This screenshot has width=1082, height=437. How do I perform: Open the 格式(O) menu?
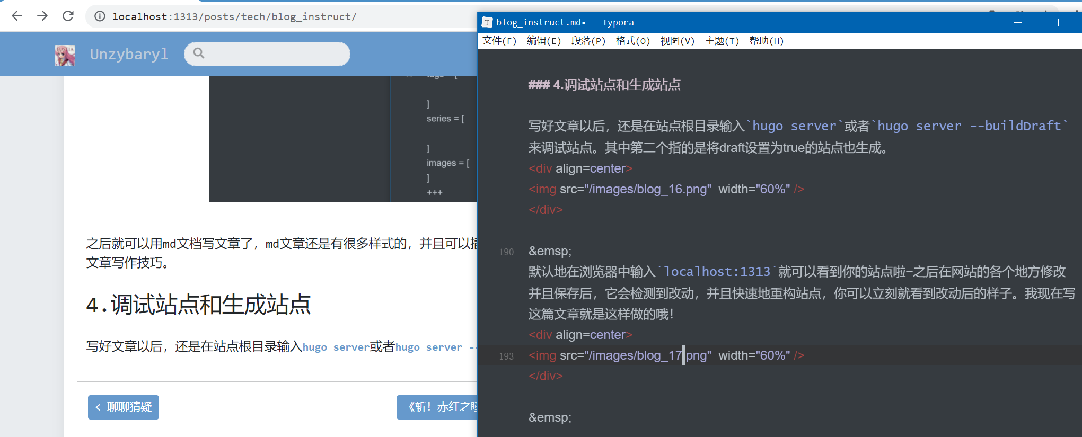tap(632, 41)
